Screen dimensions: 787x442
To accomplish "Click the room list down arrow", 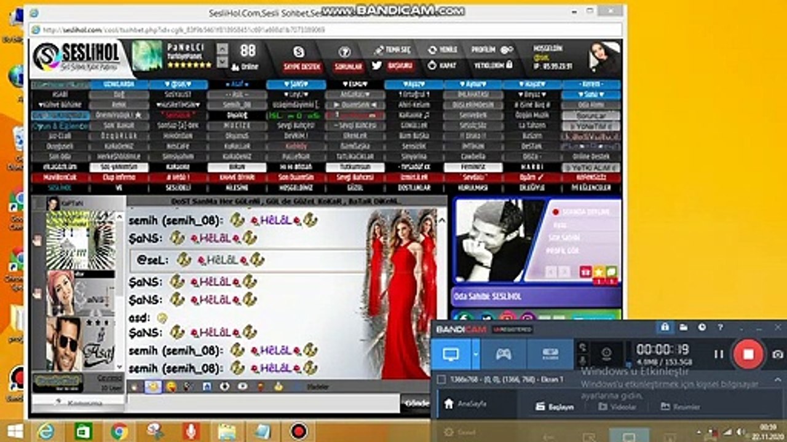I will 223,63.
